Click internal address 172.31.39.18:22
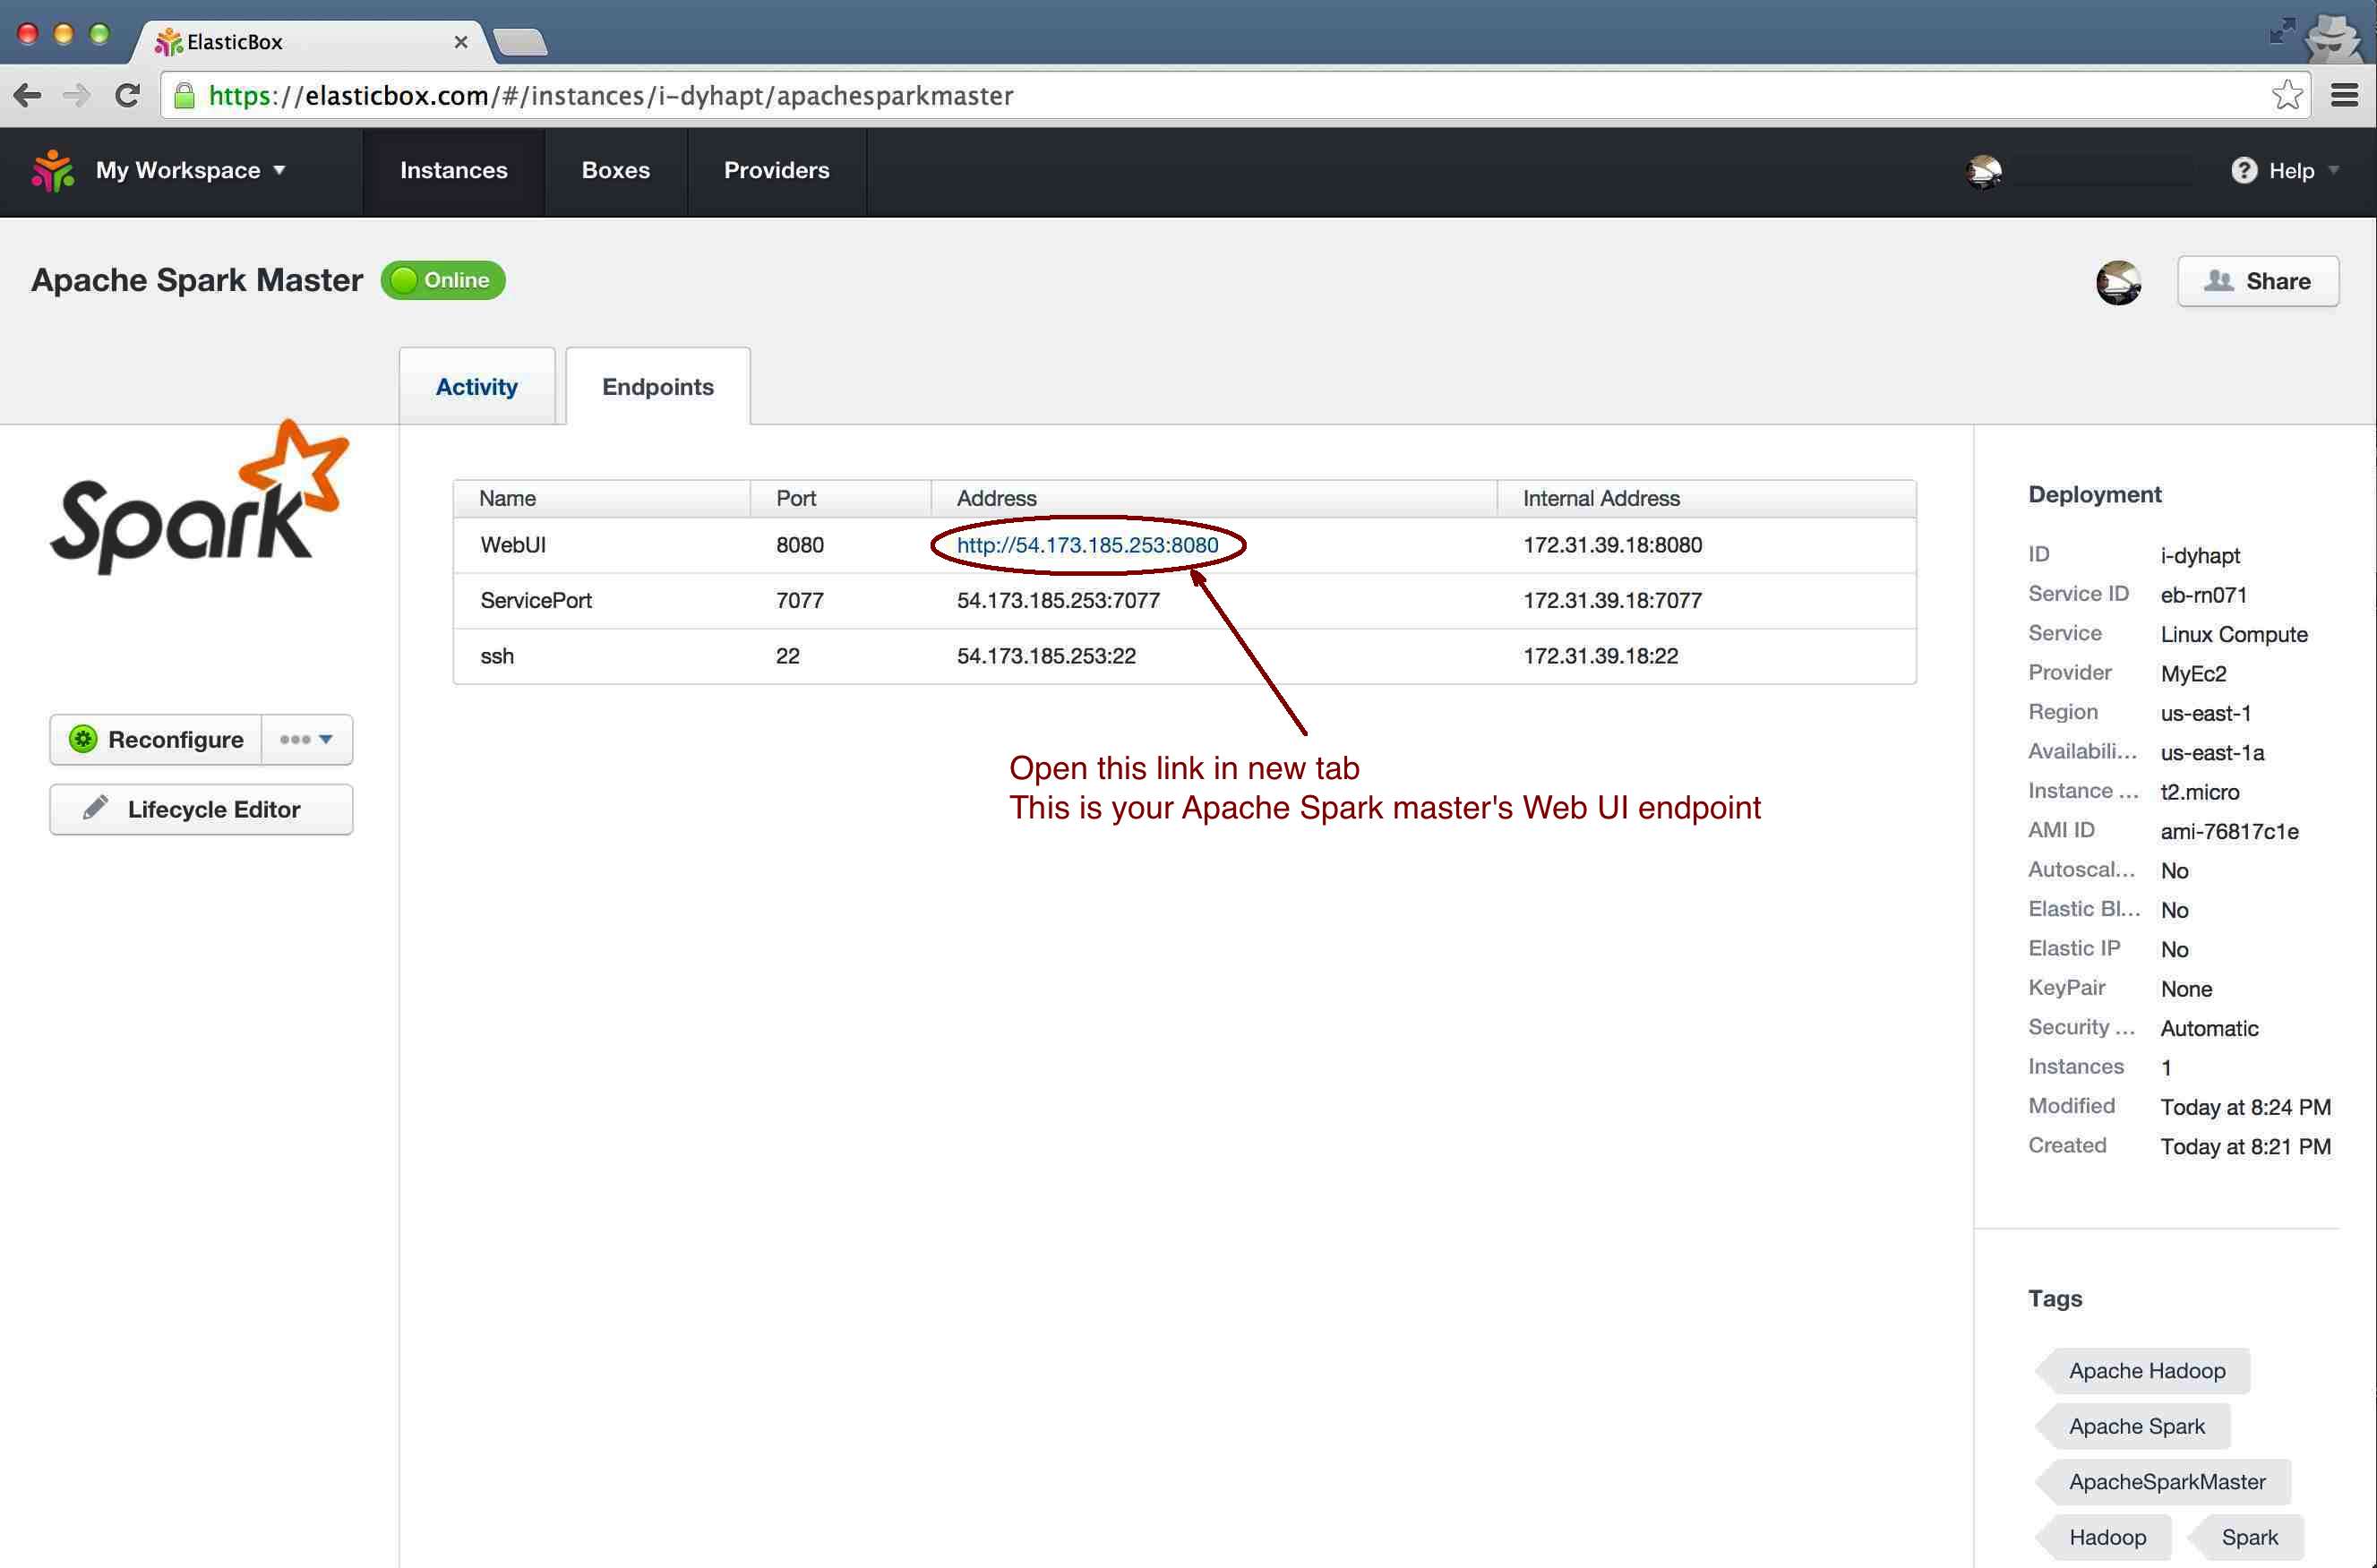The width and height of the screenshot is (2377, 1568). pyautogui.click(x=1600, y=656)
